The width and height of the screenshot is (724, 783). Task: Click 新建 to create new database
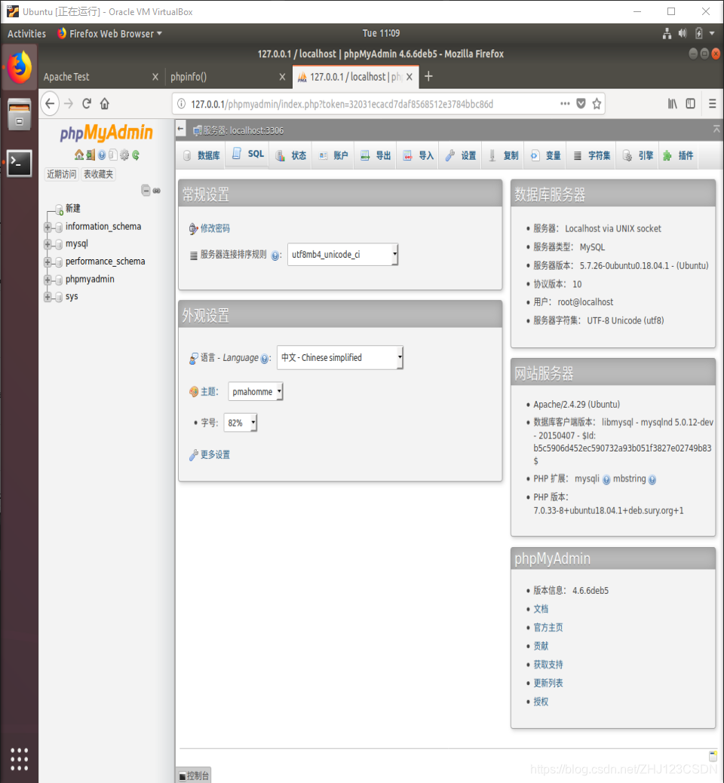tap(73, 208)
